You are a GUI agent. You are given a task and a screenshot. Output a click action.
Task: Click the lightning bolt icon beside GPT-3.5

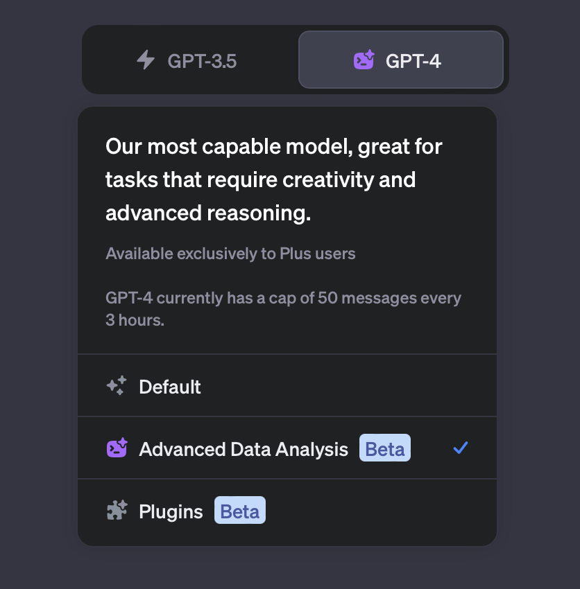coord(146,60)
